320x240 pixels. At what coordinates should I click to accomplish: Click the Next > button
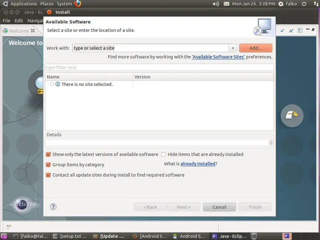tap(184, 207)
